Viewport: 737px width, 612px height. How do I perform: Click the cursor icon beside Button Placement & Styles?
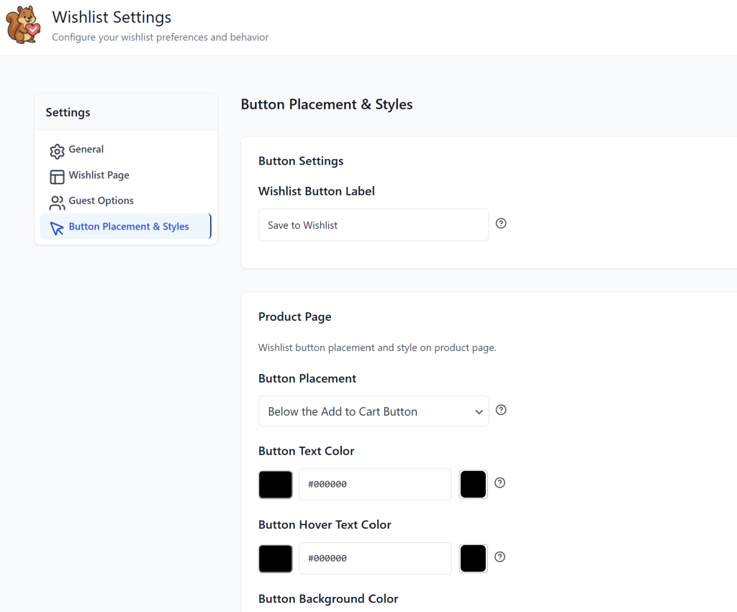57,227
